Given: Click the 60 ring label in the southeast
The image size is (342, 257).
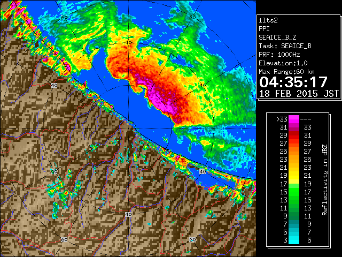Looking at the screenshot, I should [192, 239].
